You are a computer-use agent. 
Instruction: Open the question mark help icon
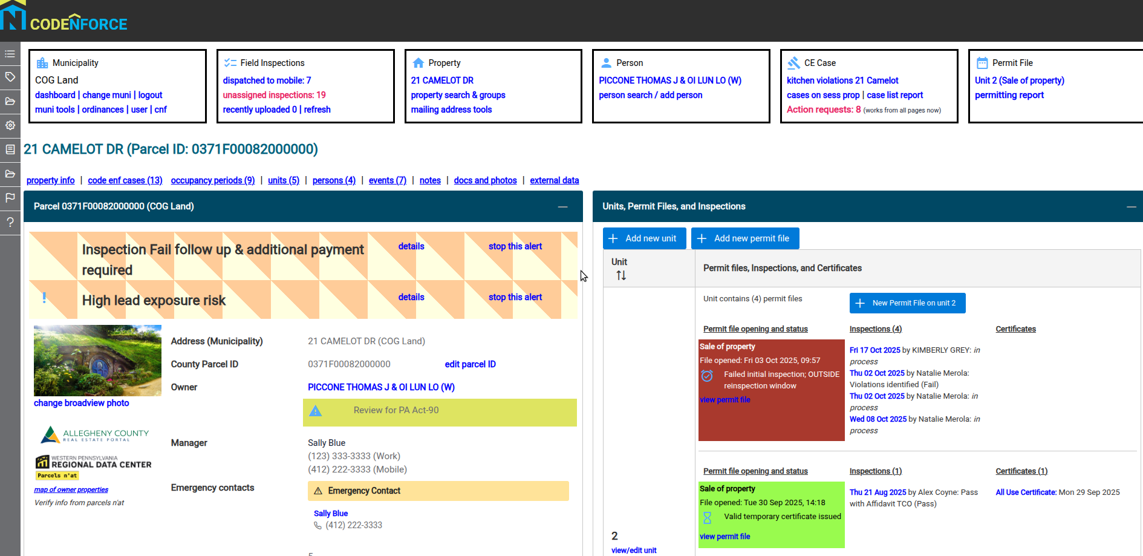[x=10, y=222]
